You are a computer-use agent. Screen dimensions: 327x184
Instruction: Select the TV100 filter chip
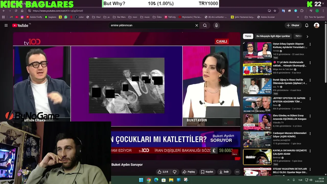299,36
